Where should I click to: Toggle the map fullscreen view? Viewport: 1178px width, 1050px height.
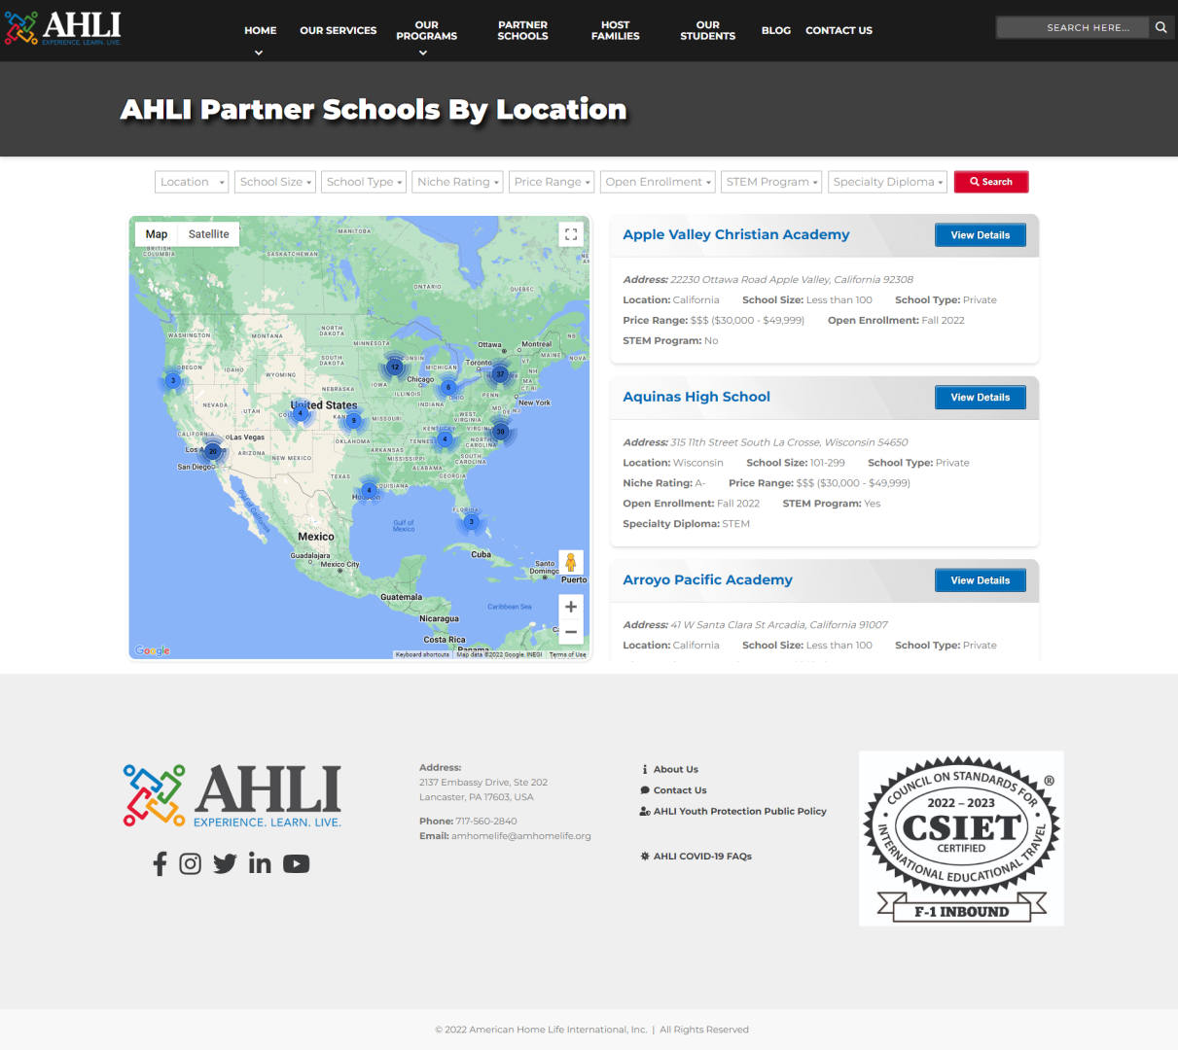(x=571, y=234)
